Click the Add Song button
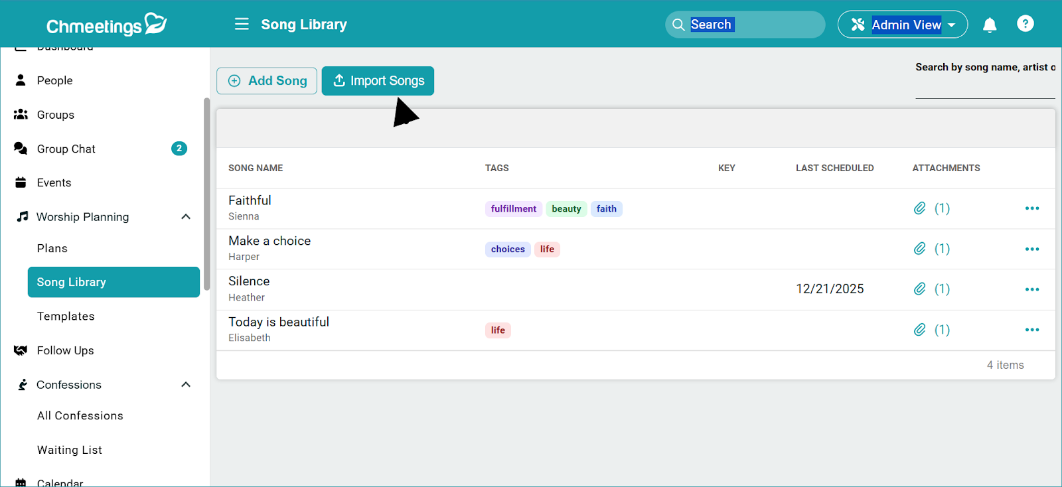Image resolution: width=1062 pixels, height=487 pixels. pos(267,81)
